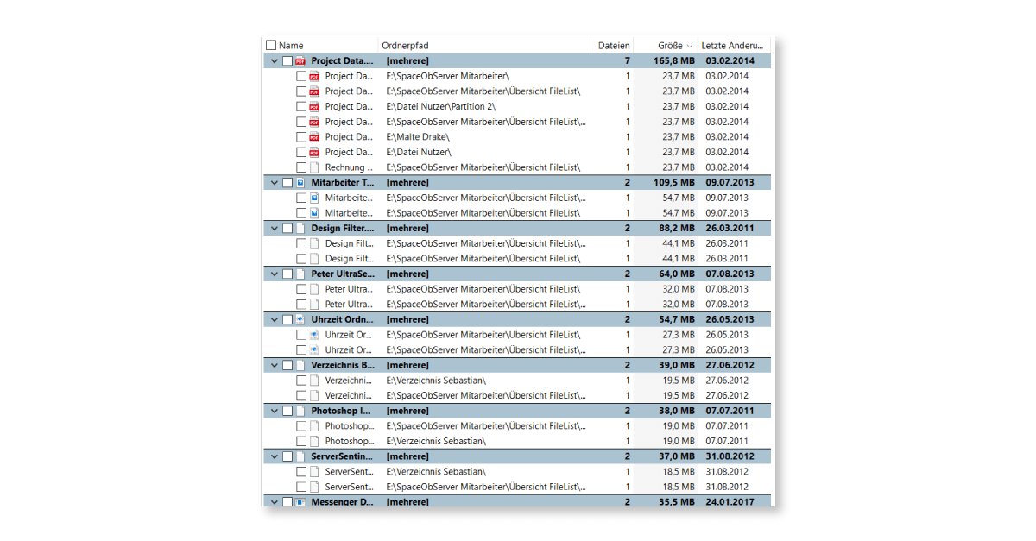Check the Peter UltraSe... group checkbox
This screenshot has width=1036, height=541.
pos(287,274)
